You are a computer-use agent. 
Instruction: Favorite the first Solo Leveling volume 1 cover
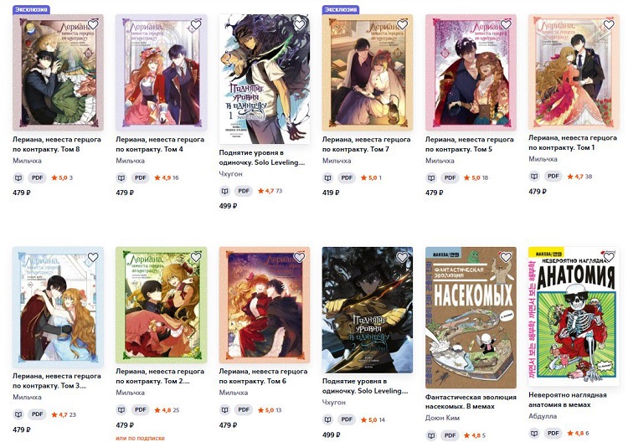click(x=299, y=25)
